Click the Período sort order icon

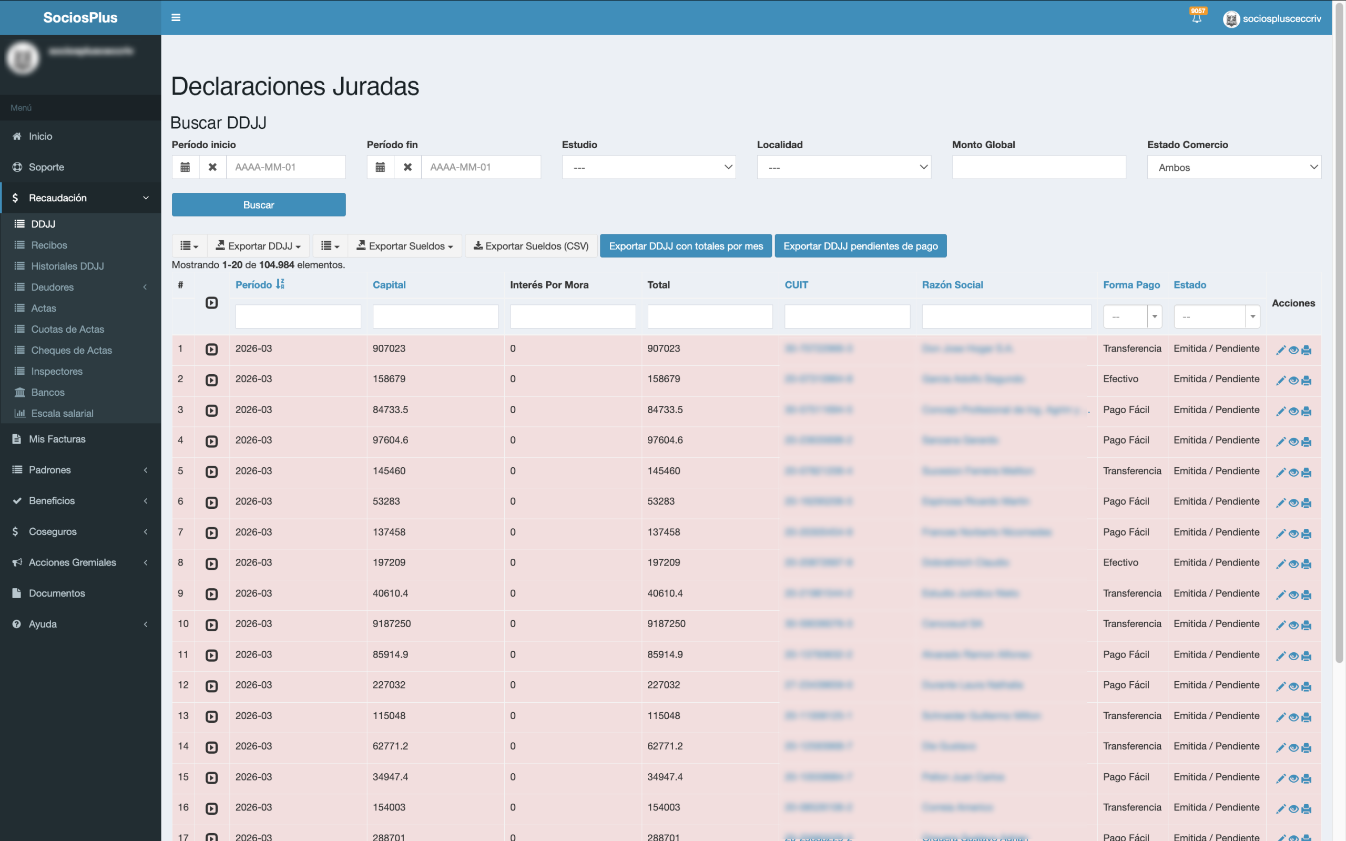tap(280, 284)
